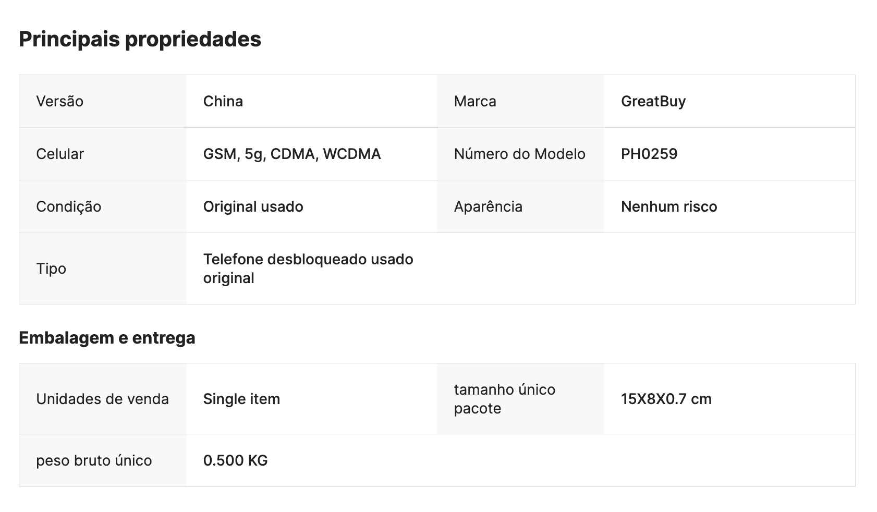877x512 pixels.
Task: Click GSM, 5g, CDMA, WCDMA value
Action: point(292,154)
